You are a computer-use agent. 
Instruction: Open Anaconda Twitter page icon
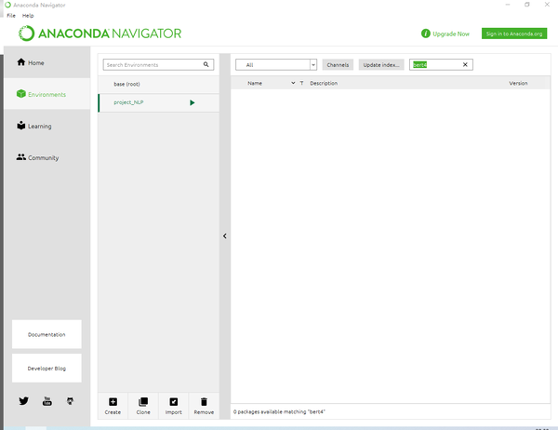point(23,401)
